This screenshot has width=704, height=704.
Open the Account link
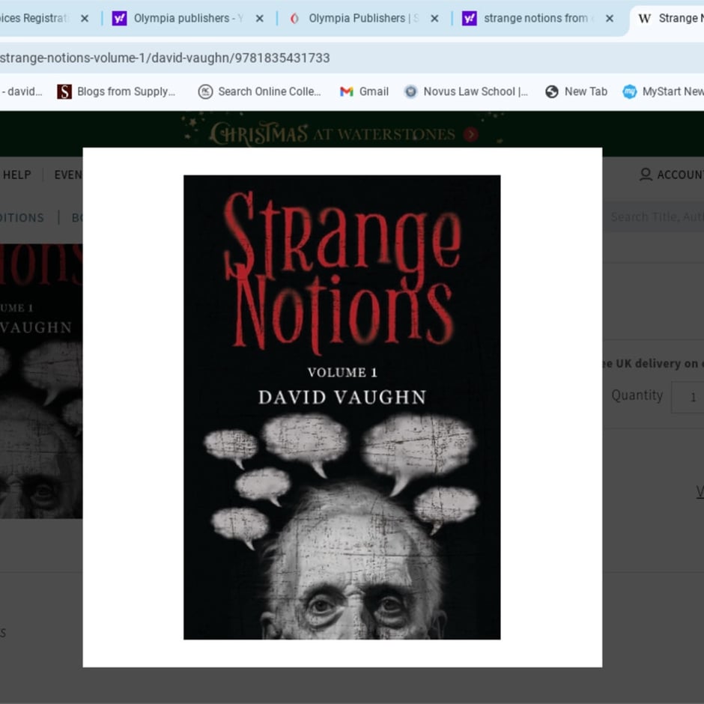(x=680, y=175)
